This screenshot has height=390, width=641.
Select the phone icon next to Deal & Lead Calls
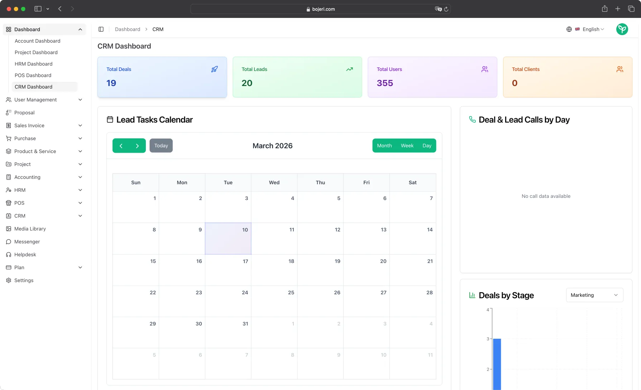(x=472, y=119)
